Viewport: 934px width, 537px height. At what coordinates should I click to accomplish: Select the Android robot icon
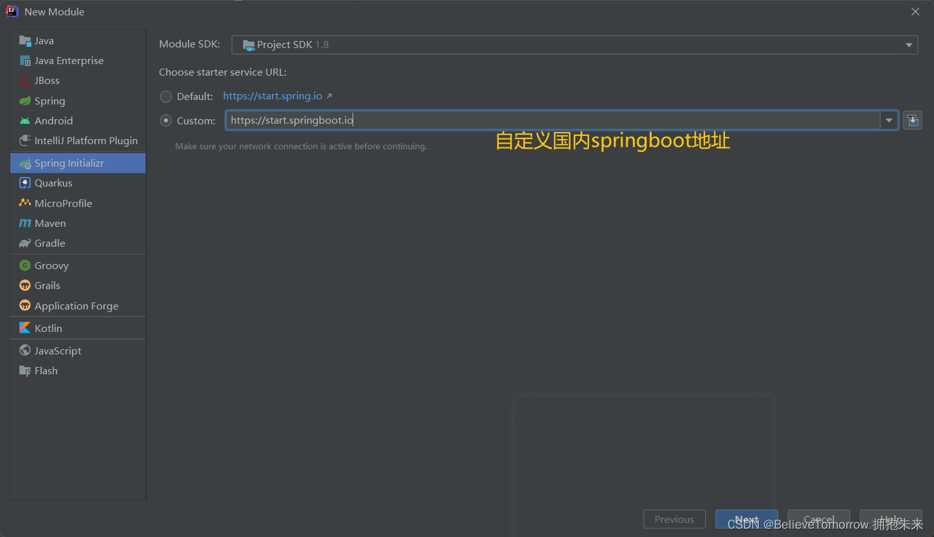(x=25, y=120)
